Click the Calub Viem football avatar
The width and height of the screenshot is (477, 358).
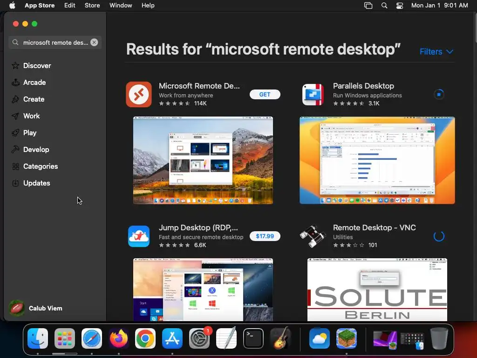point(17,308)
